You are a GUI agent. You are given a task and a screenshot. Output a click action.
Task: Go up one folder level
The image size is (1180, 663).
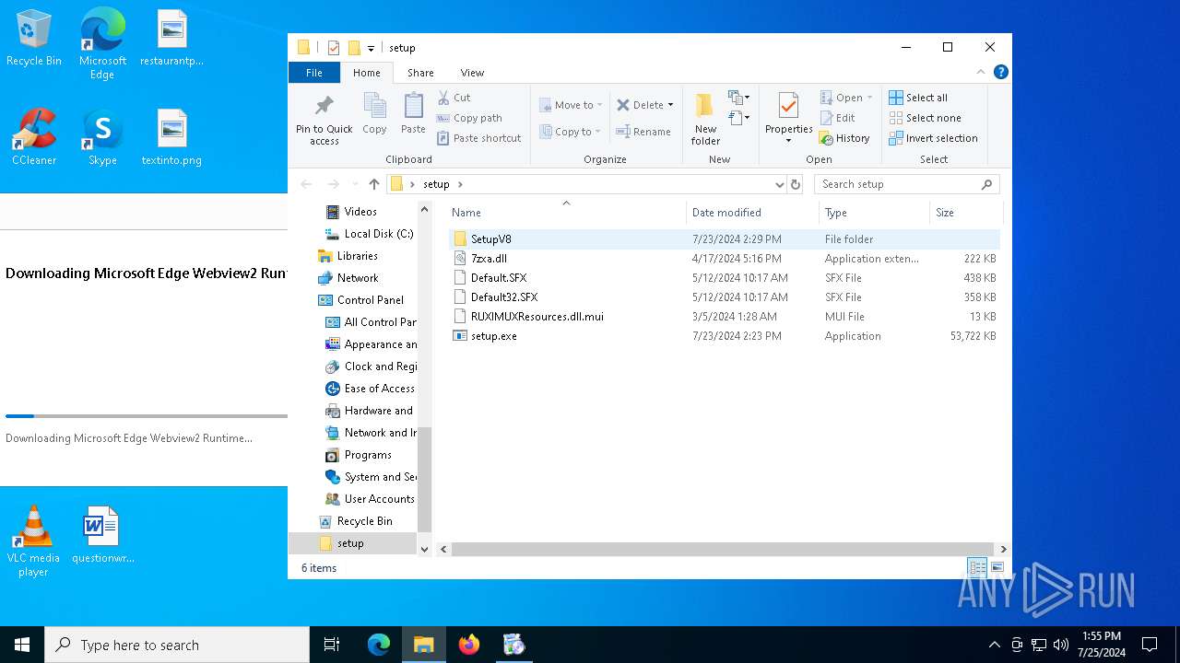(373, 184)
